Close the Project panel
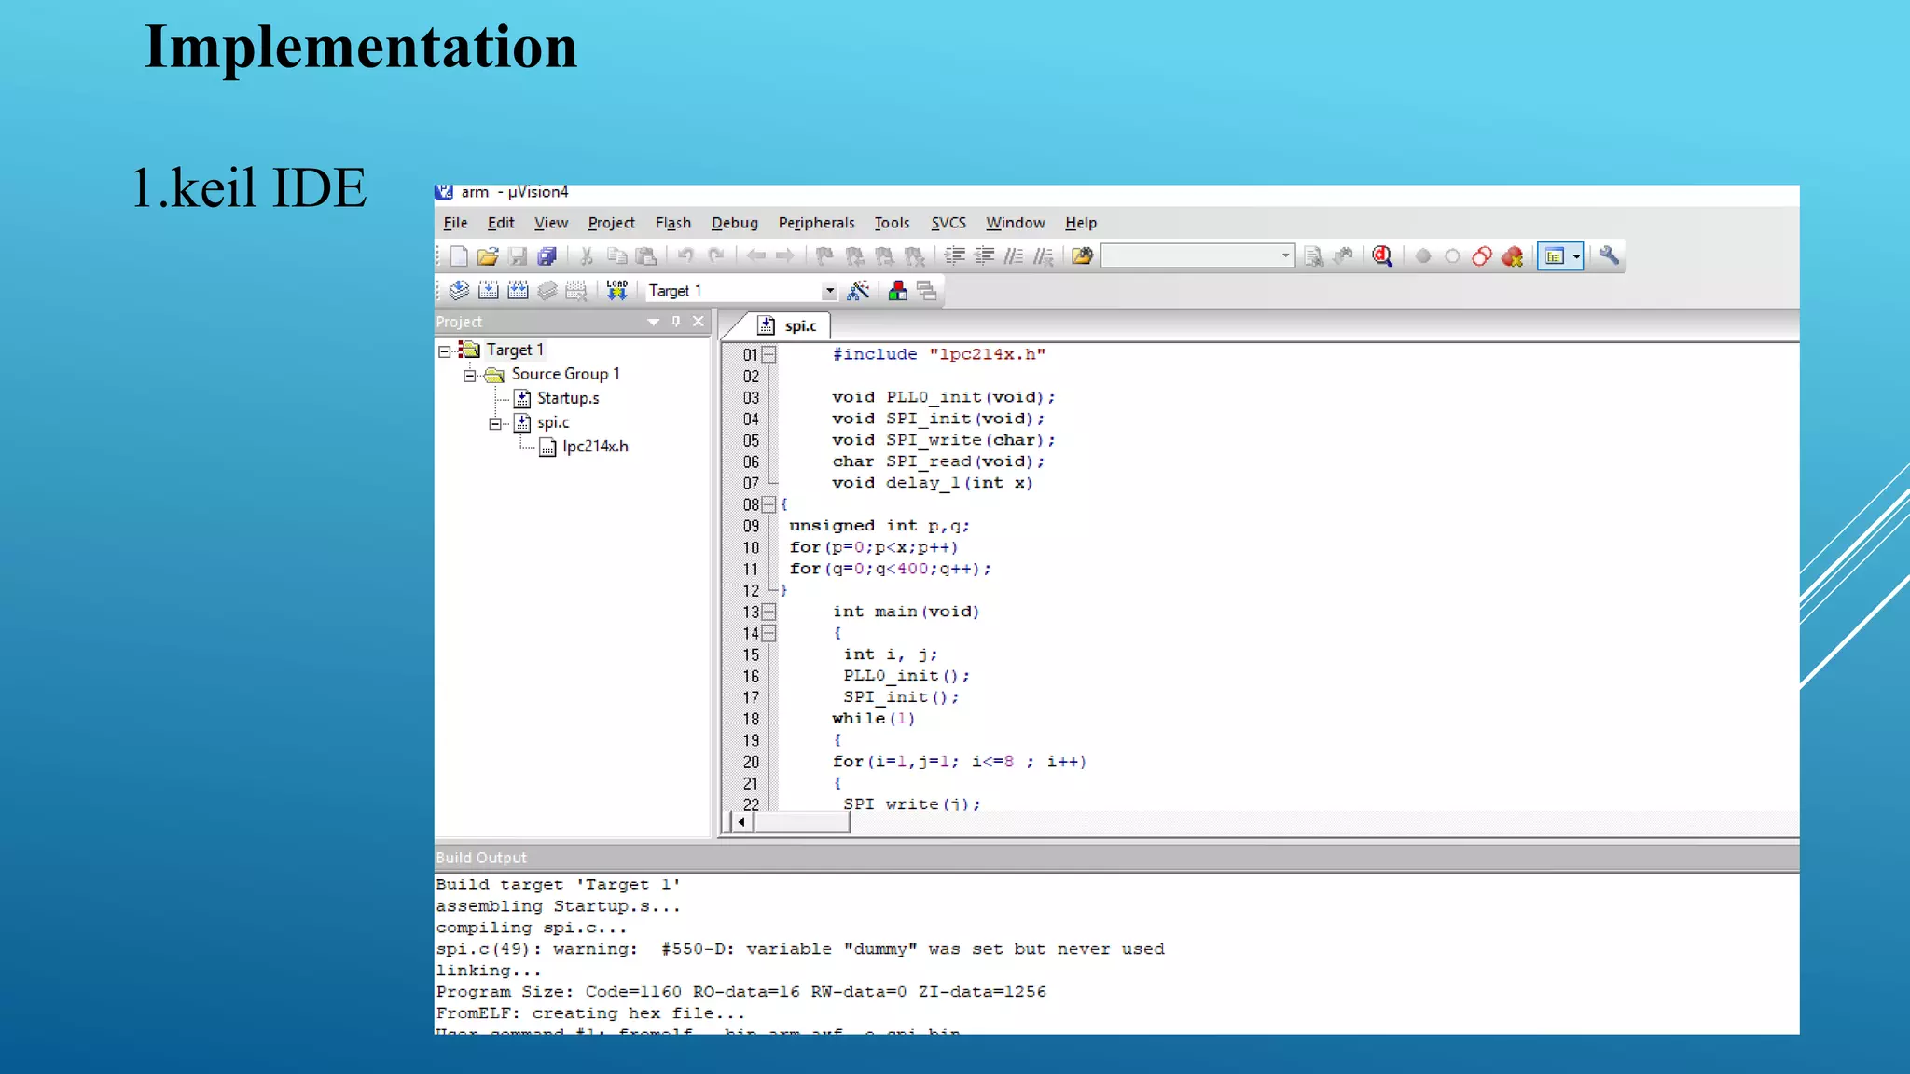 (x=699, y=322)
